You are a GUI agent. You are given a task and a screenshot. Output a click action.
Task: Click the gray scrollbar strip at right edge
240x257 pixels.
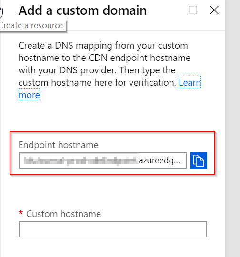click(232, 128)
